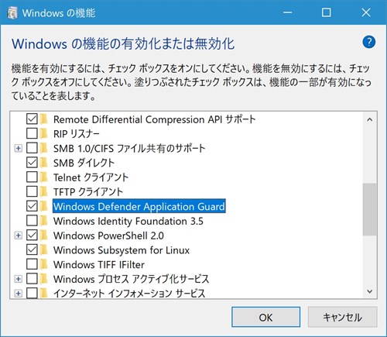Click the scrollbar up arrow
This screenshot has width=387, height=337.
pos(369,119)
